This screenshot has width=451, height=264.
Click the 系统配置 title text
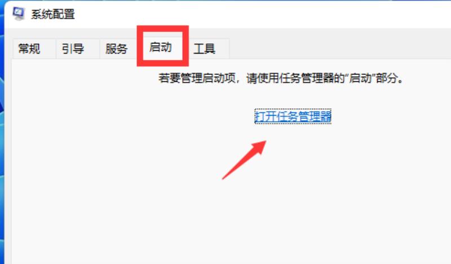pos(53,14)
